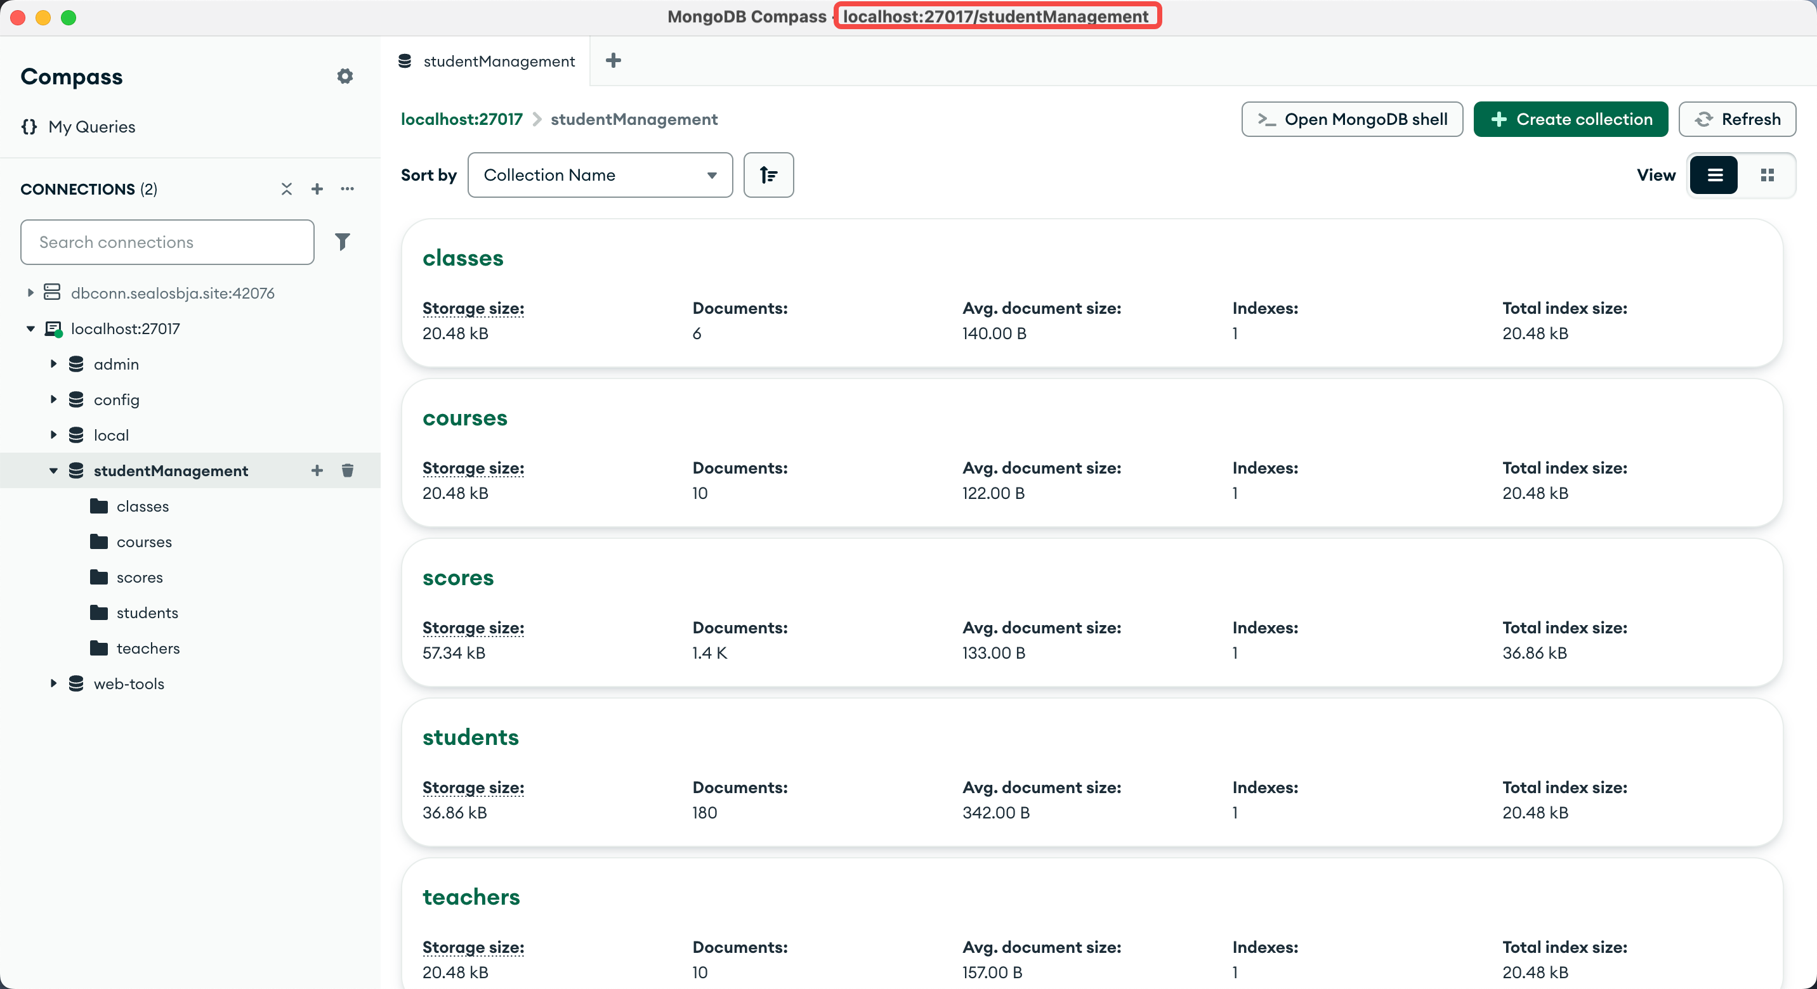Image resolution: width=1817 pixels, height=989 pixels.
Task: Open Sort by Collection Name dropdown
Action: (600, 175)
